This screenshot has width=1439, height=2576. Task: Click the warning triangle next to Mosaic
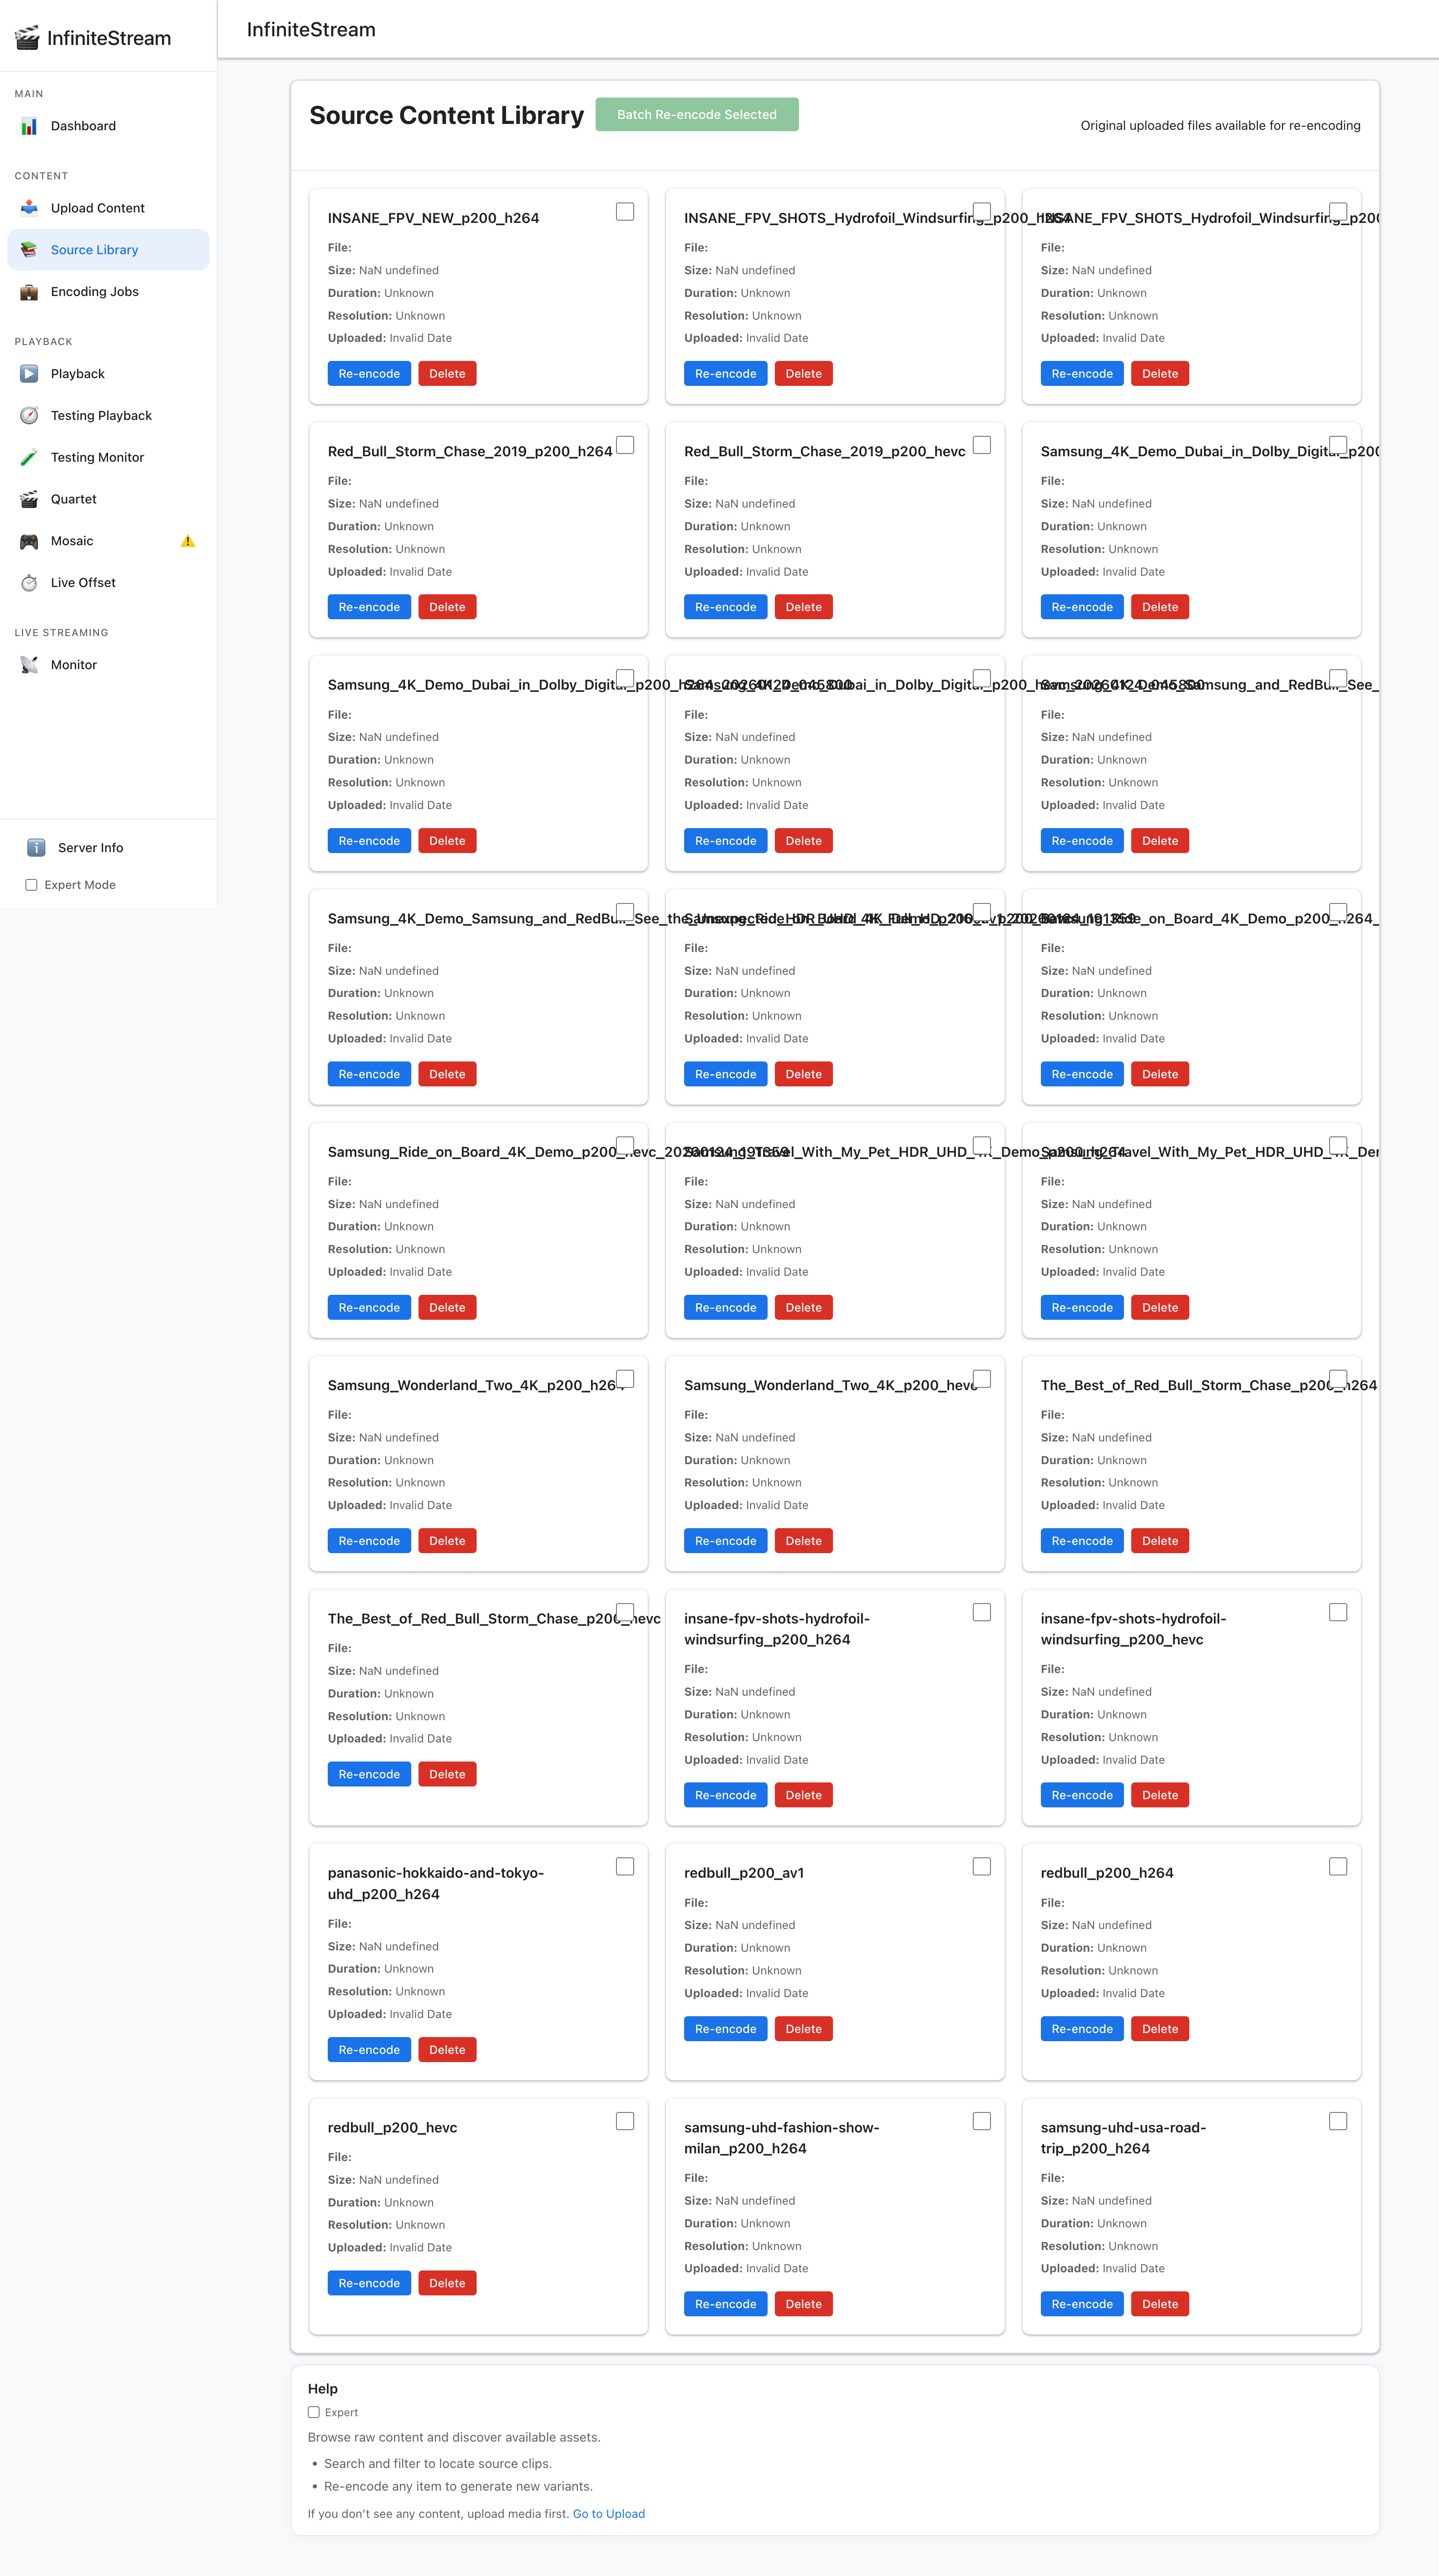pyautogui.click(x=188, y=541)
